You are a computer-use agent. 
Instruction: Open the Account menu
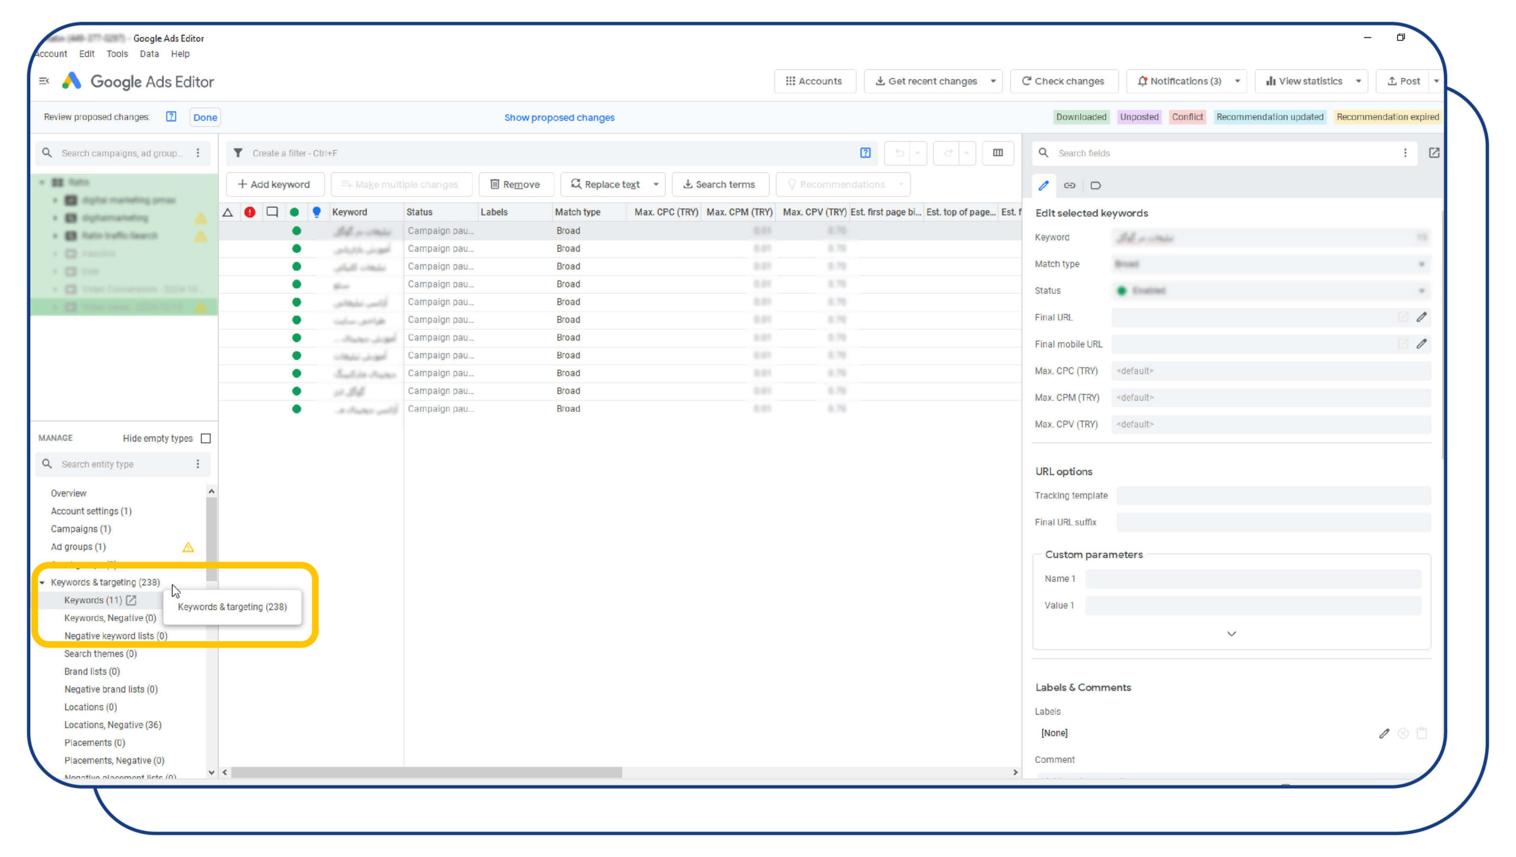50,54
